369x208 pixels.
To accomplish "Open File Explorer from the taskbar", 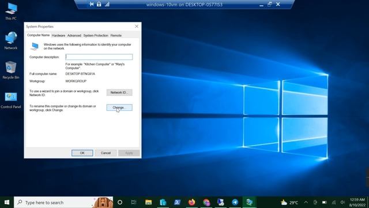I will click(149, 202).
